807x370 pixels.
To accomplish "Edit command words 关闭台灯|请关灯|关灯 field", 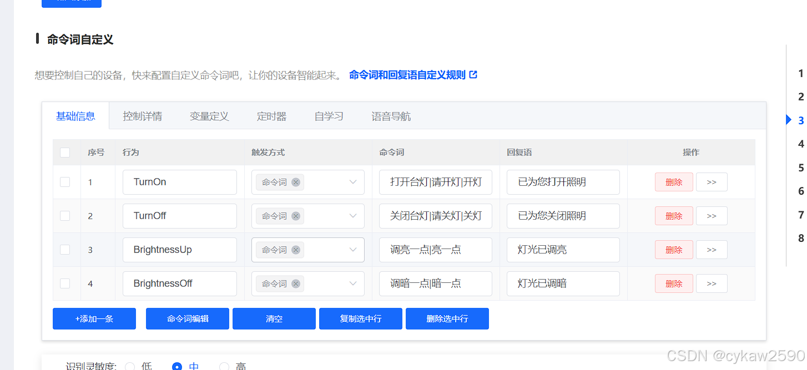I will pyautogui.click(x=436, y=216).
